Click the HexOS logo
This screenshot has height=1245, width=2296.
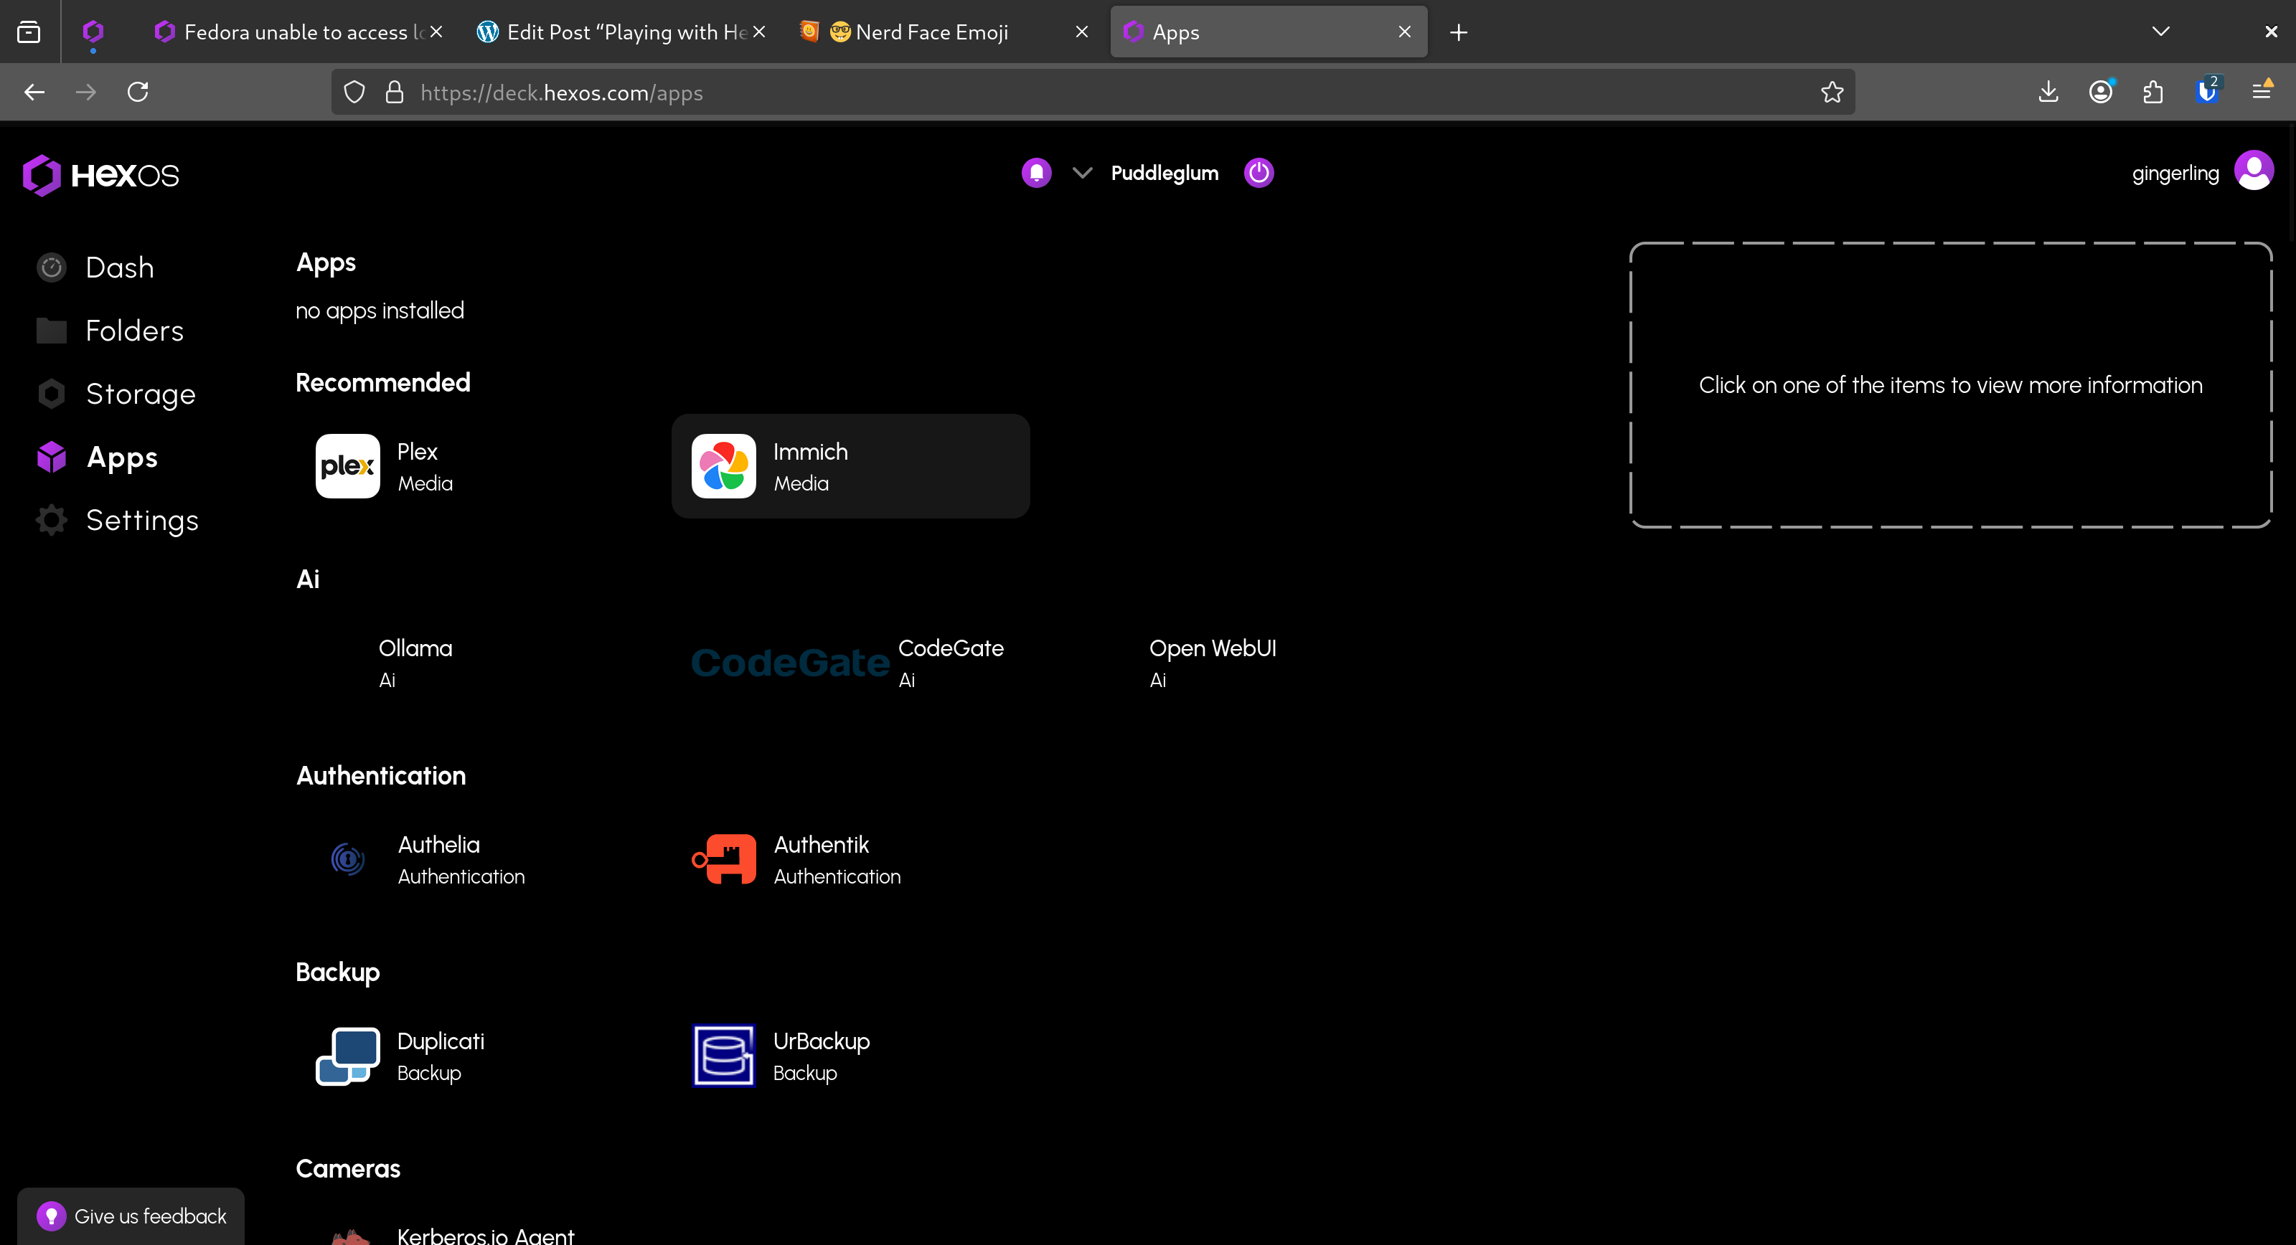point(100,175)
